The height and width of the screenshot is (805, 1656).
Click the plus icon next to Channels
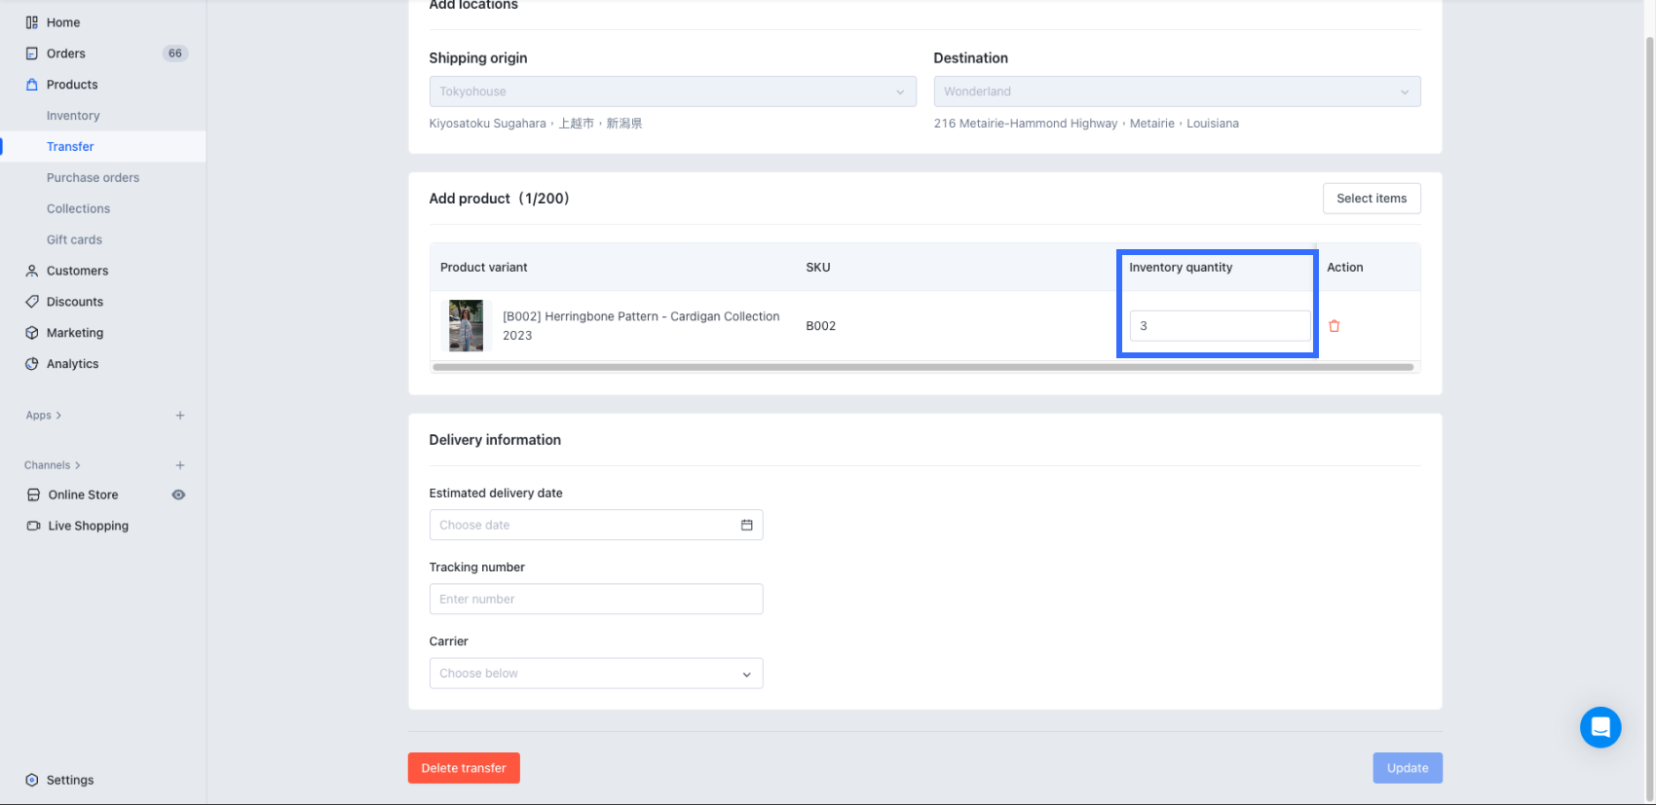pos(180,465)
